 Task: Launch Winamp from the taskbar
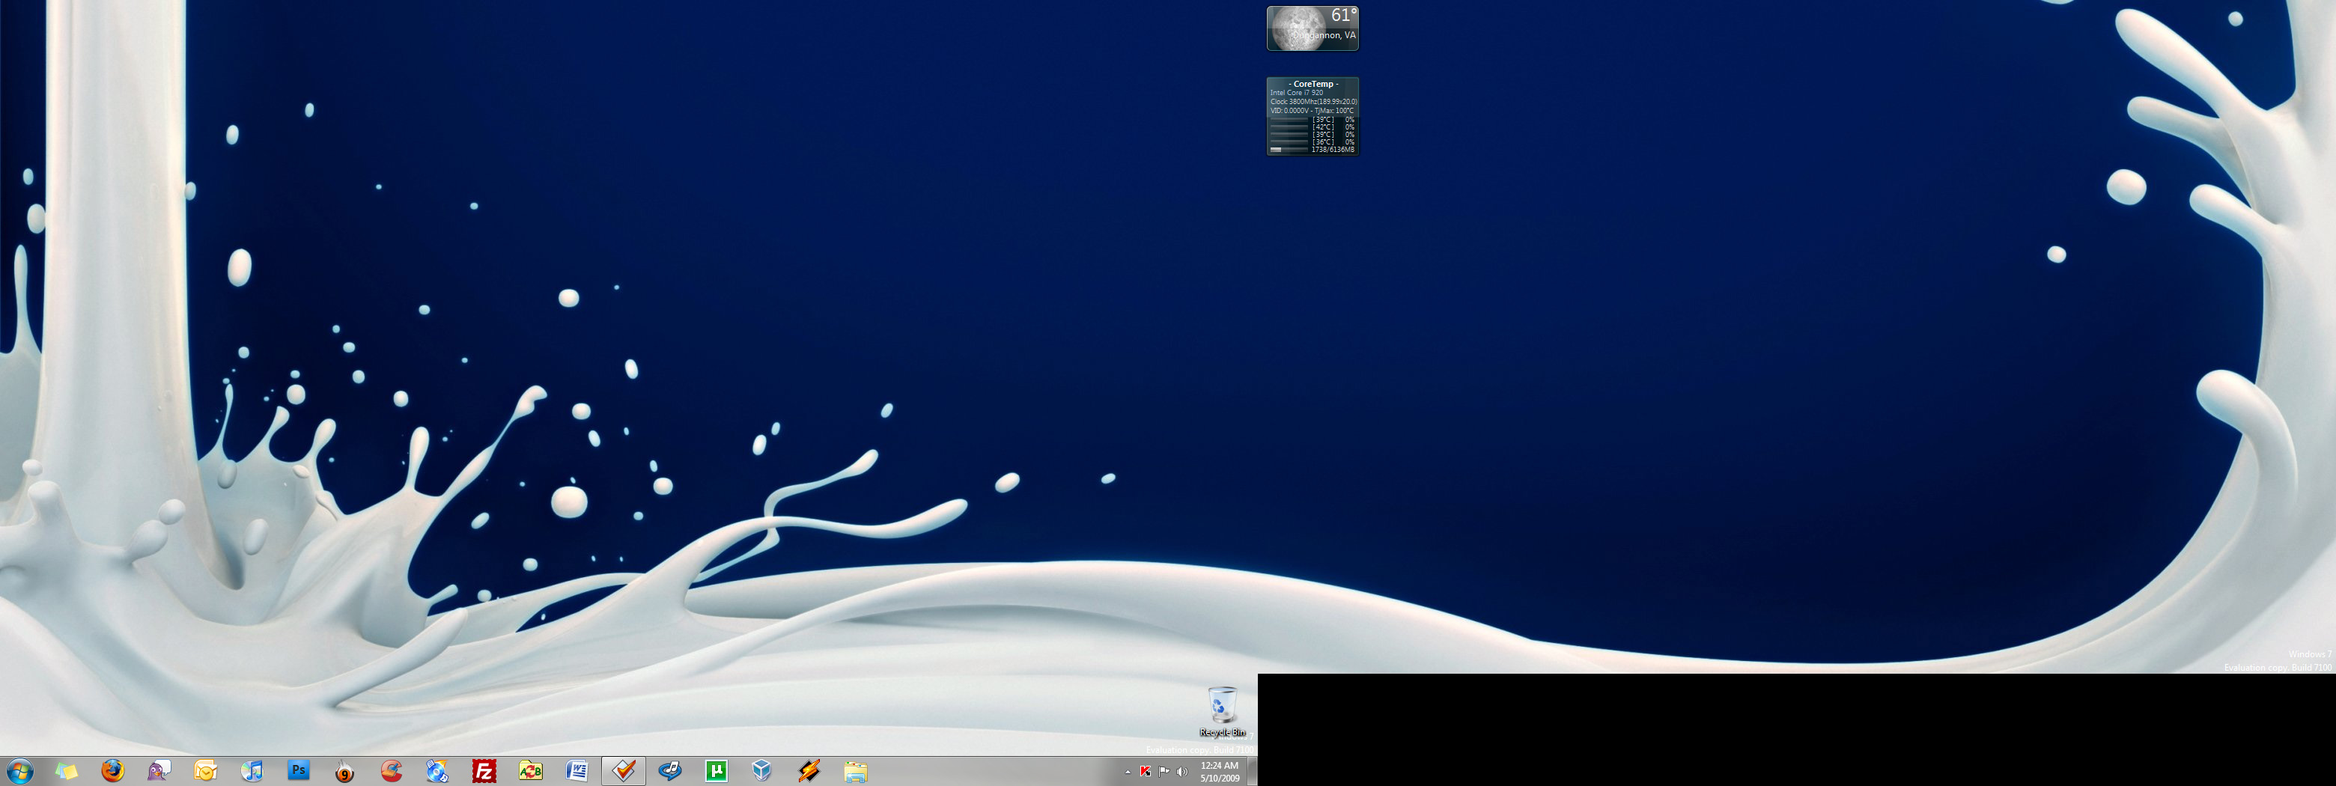pos(809,772)
